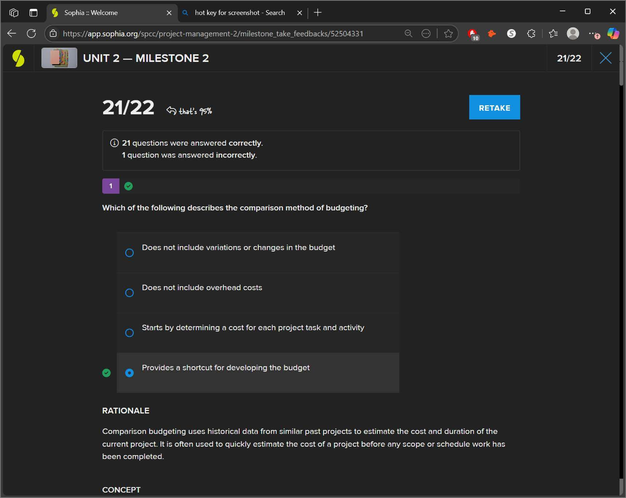626x498 pixels.
Task: Close the Sophia :: Welcome tab
Action: 168,13
